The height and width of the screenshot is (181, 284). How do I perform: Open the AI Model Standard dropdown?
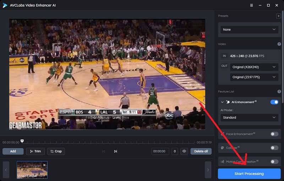click(250, 117)
